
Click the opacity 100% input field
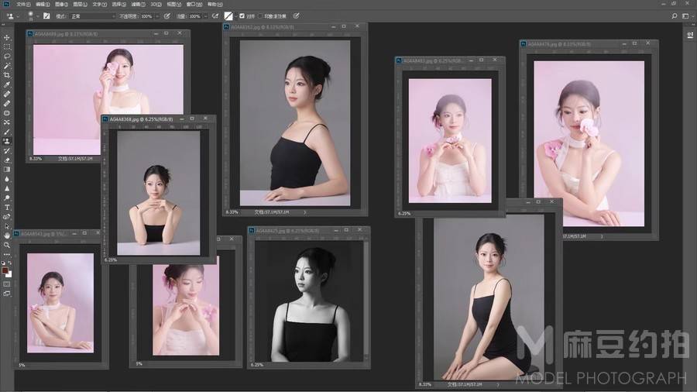click(146, 16)
